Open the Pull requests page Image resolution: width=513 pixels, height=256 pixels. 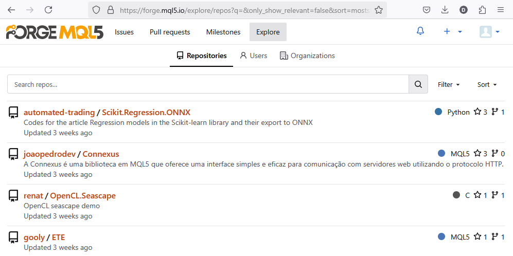pyautogui.click(x=170, y=32)
